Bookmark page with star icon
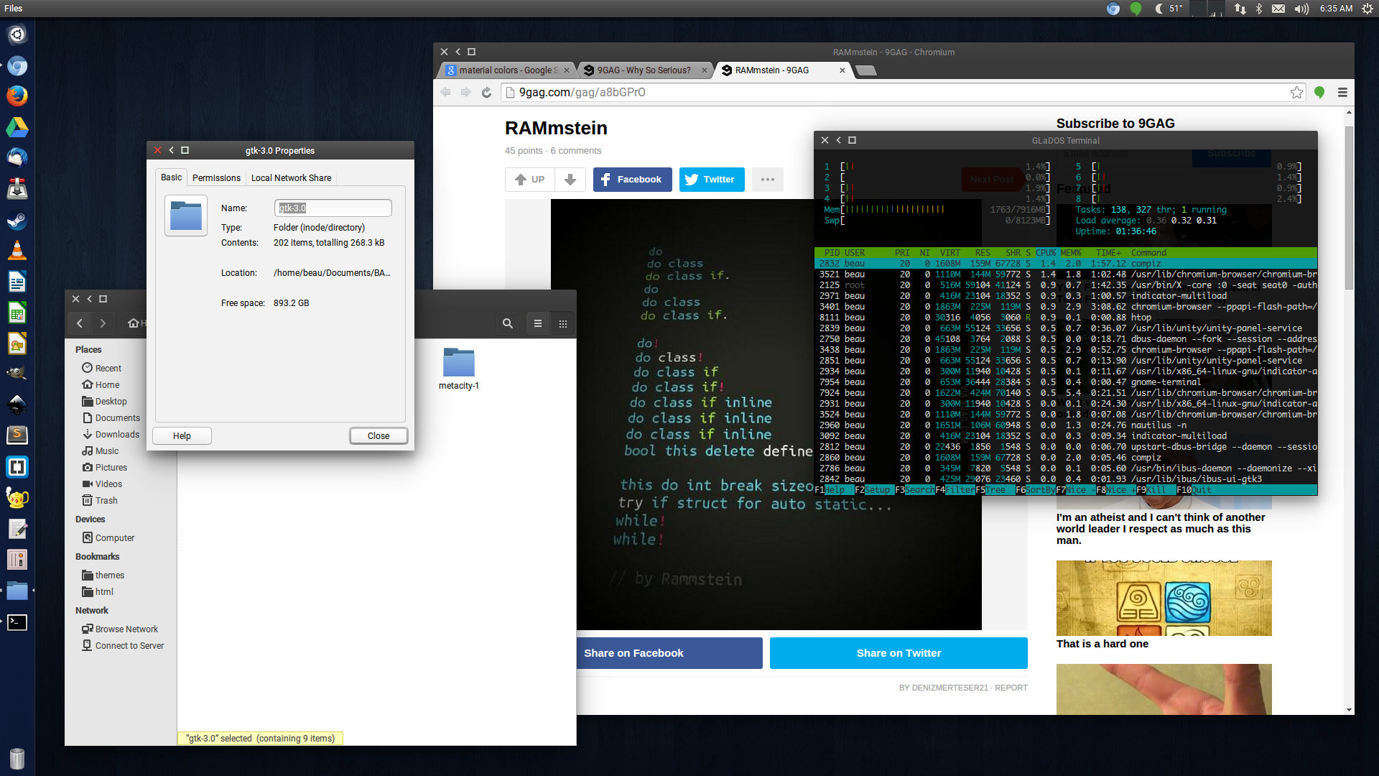1379x776 pixels. (x=1296, y=93)
